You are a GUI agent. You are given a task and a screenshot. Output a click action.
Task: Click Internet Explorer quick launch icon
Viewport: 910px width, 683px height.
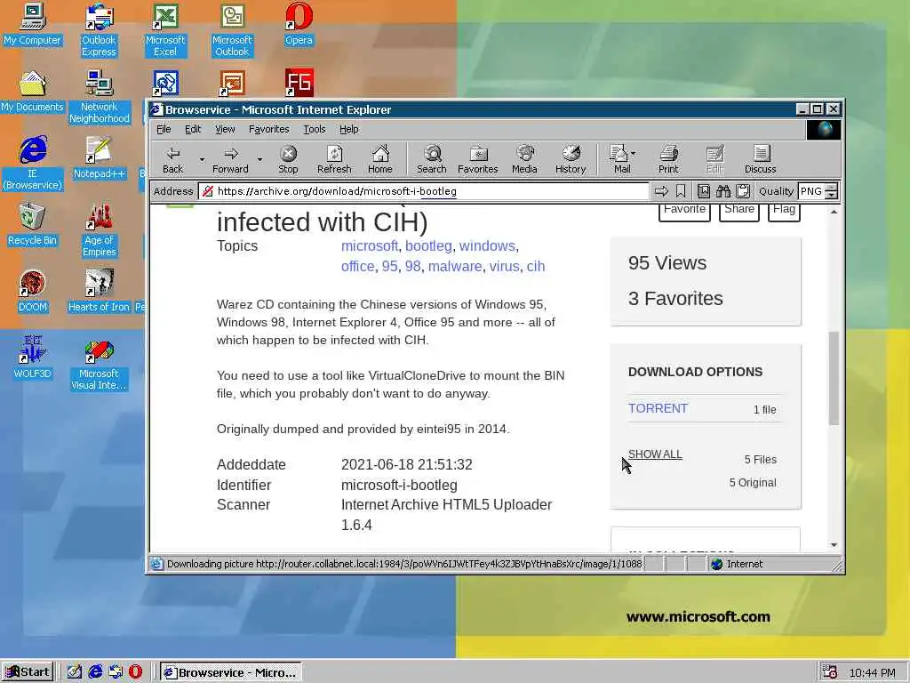click(x=95, y=671)
